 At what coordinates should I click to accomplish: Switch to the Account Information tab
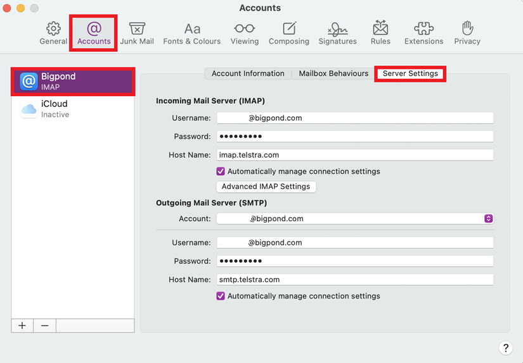coord(248,73)
